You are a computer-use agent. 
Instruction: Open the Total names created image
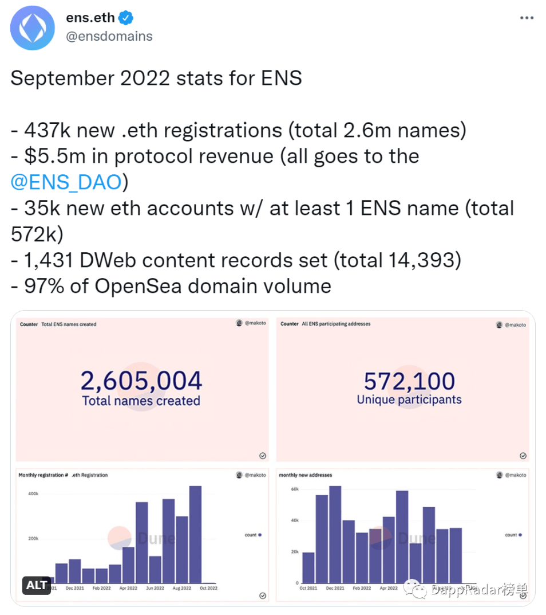point(142,390)
